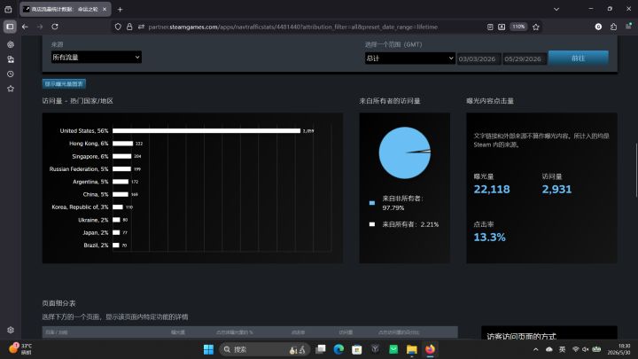
Task: Click the taskbar 搜索 search box
Action: (x=264, y=349)
